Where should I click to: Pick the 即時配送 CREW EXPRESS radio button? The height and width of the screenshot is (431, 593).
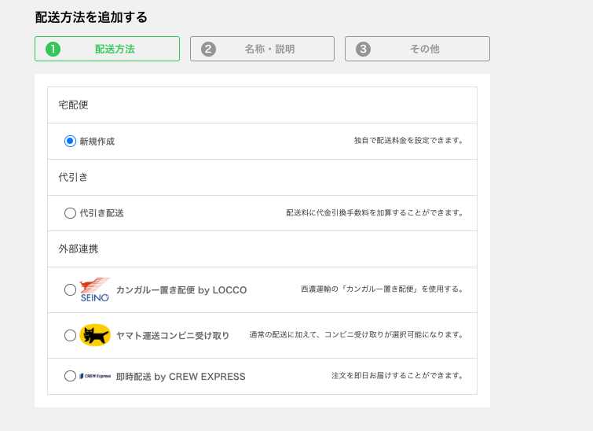click(70, 377)
